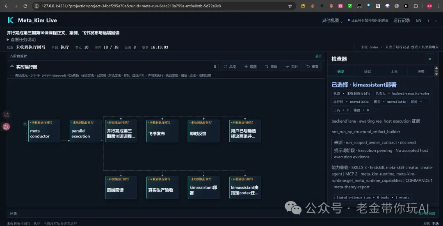443x226 pixels.
Task: Expand 查看任务说明 disclosure
Action: 21,39
